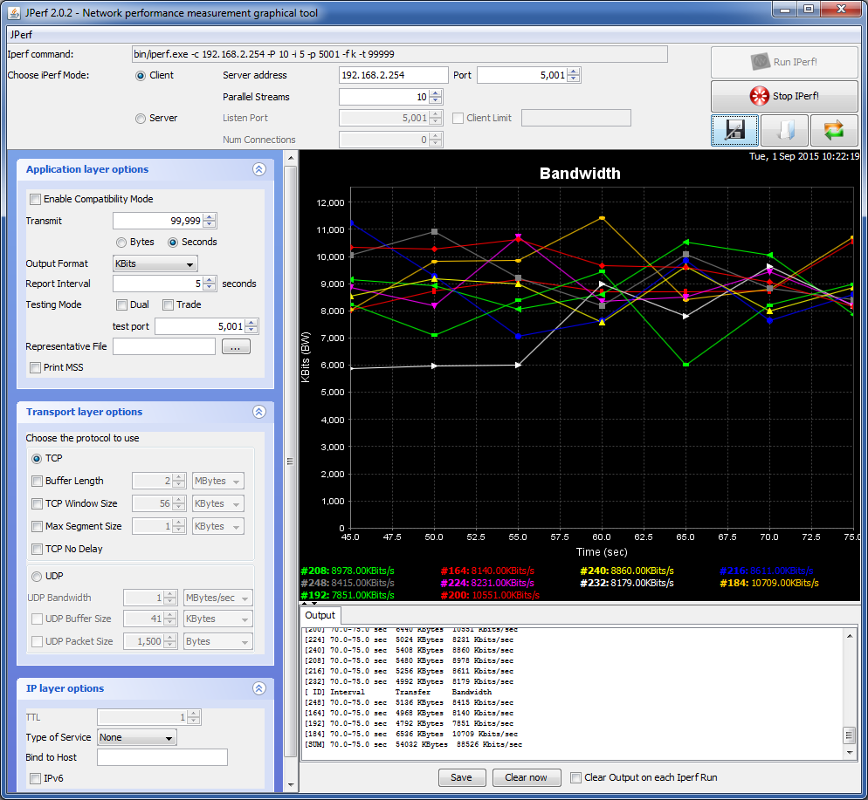Click the Clear now button
868x800 pixels.
click(526, 777)
